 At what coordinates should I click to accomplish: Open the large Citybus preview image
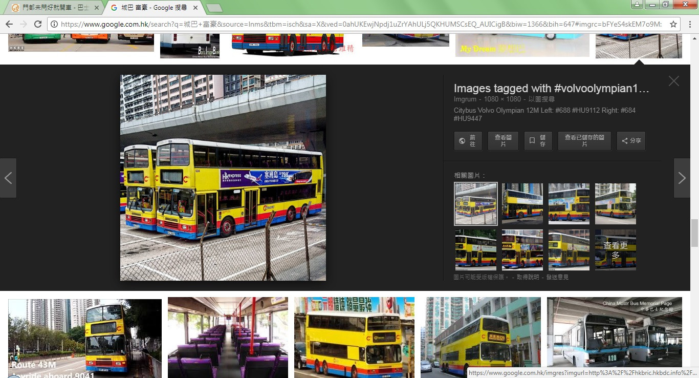tap(223, 178)
